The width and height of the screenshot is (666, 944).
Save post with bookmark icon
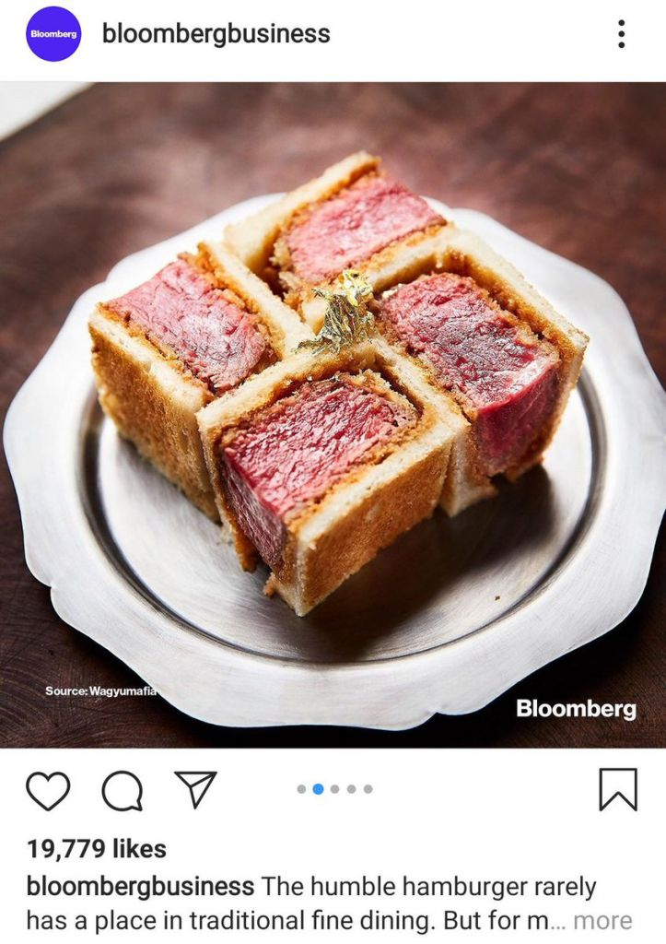pyautogui.click(x=618, y=789)
